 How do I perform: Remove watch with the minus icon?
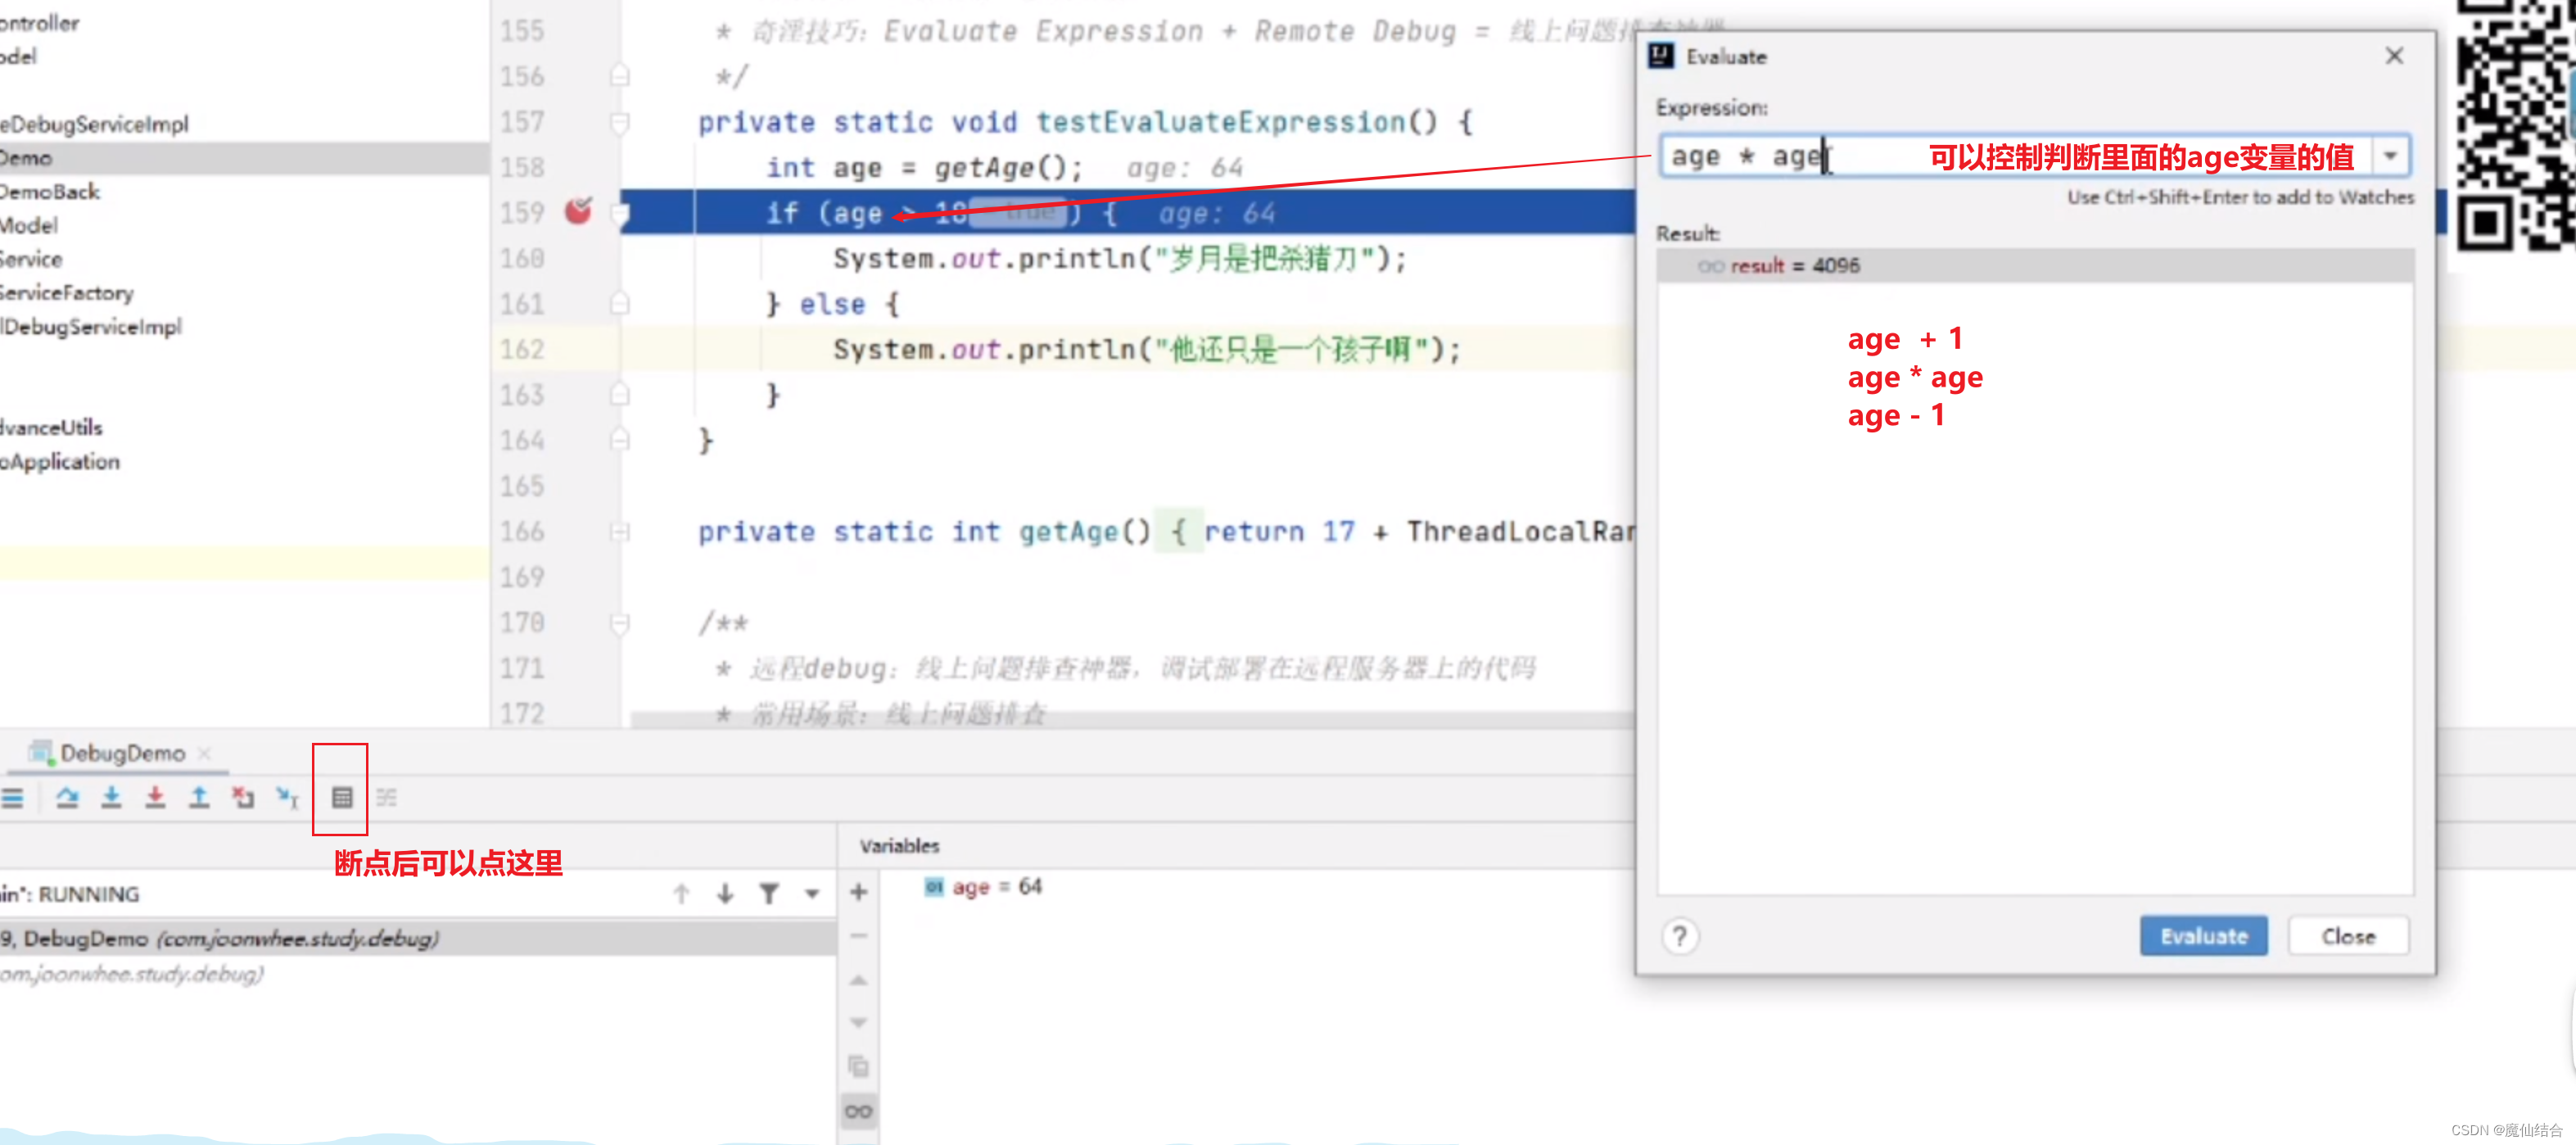pos(858,935)
